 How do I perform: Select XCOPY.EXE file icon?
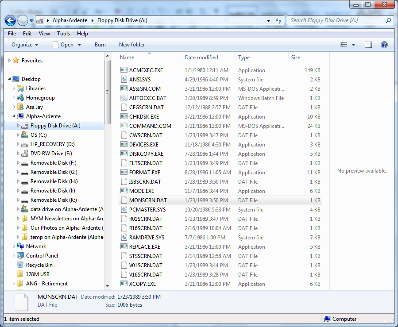(x=124, y=284)
